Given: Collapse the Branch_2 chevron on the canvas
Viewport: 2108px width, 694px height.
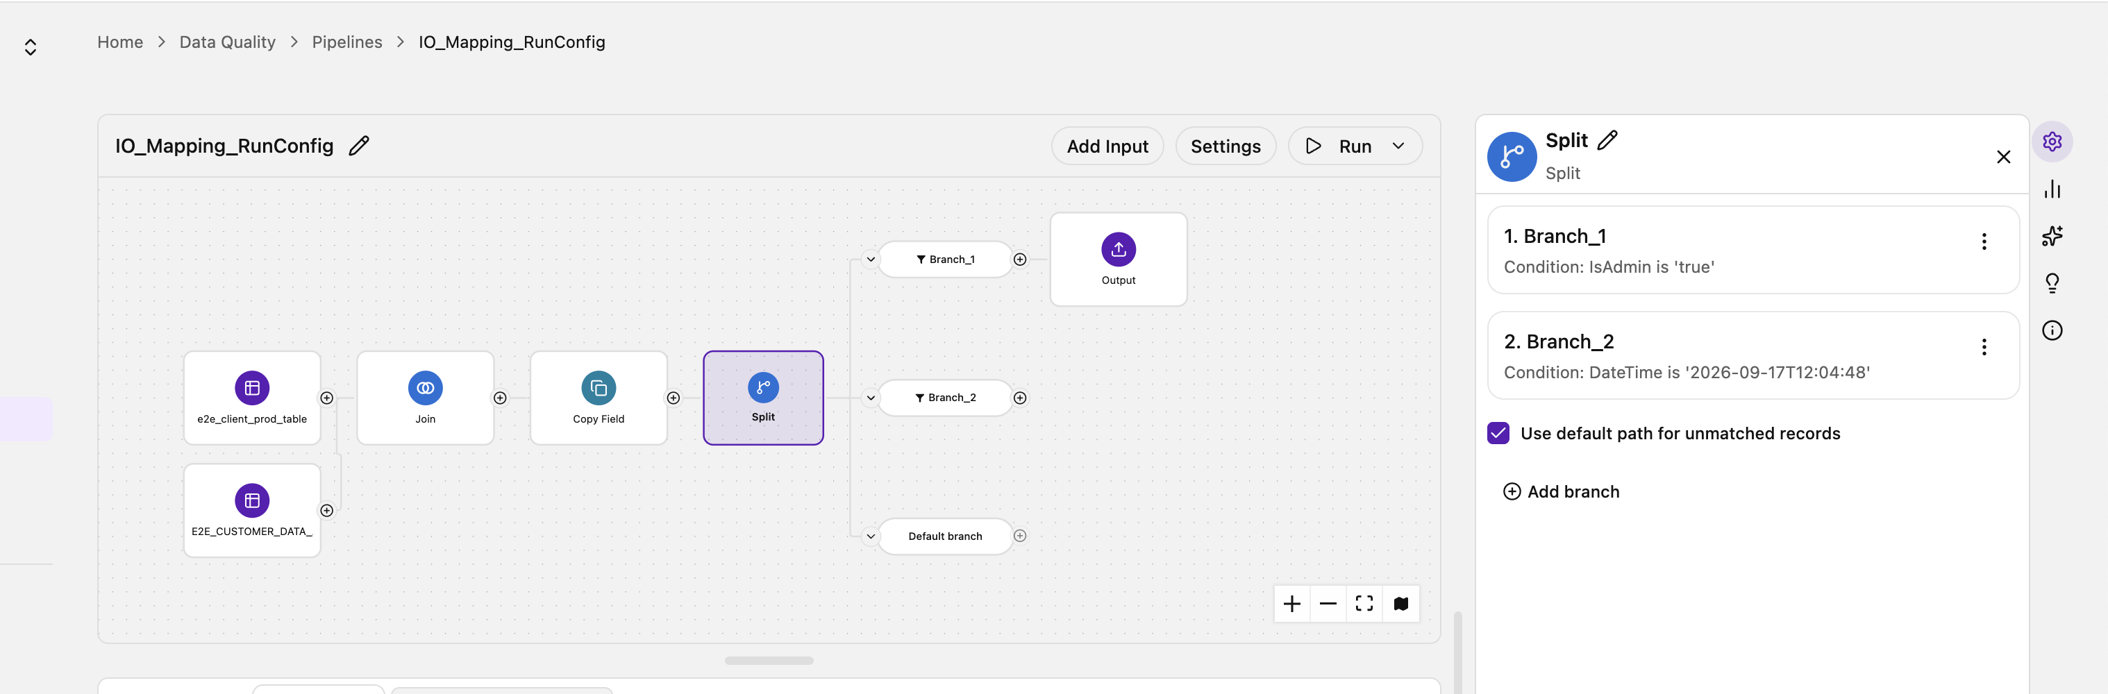Looking at the screenshot, I should [x=871, y=398].
